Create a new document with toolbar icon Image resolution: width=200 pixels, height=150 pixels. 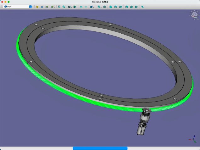point(37,6)
